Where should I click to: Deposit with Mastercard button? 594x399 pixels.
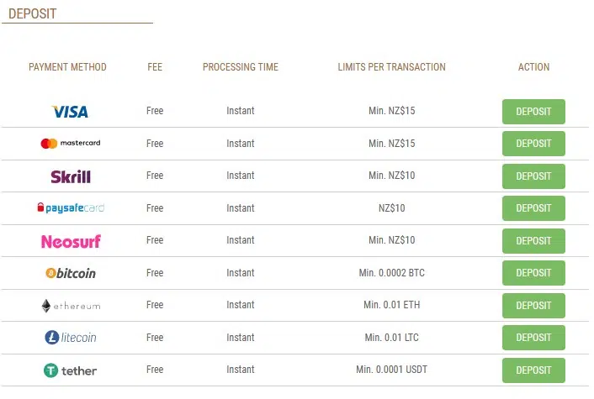(x=533, y=144)
